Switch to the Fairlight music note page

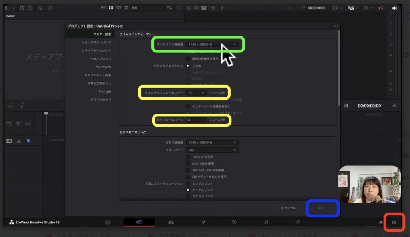[266, 222]
